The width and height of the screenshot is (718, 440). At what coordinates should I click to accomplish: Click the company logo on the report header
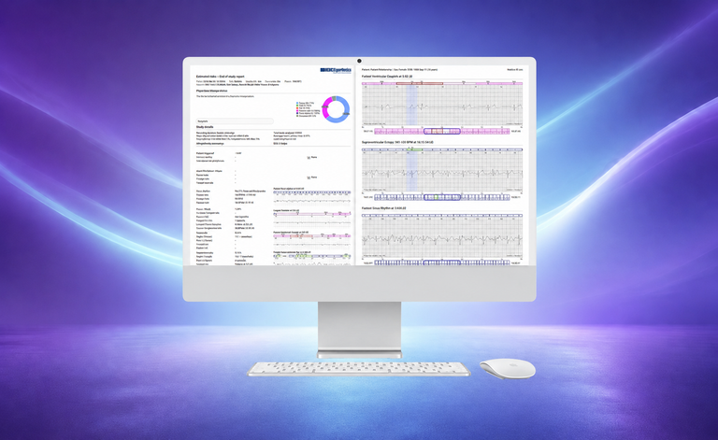(336, 70)
